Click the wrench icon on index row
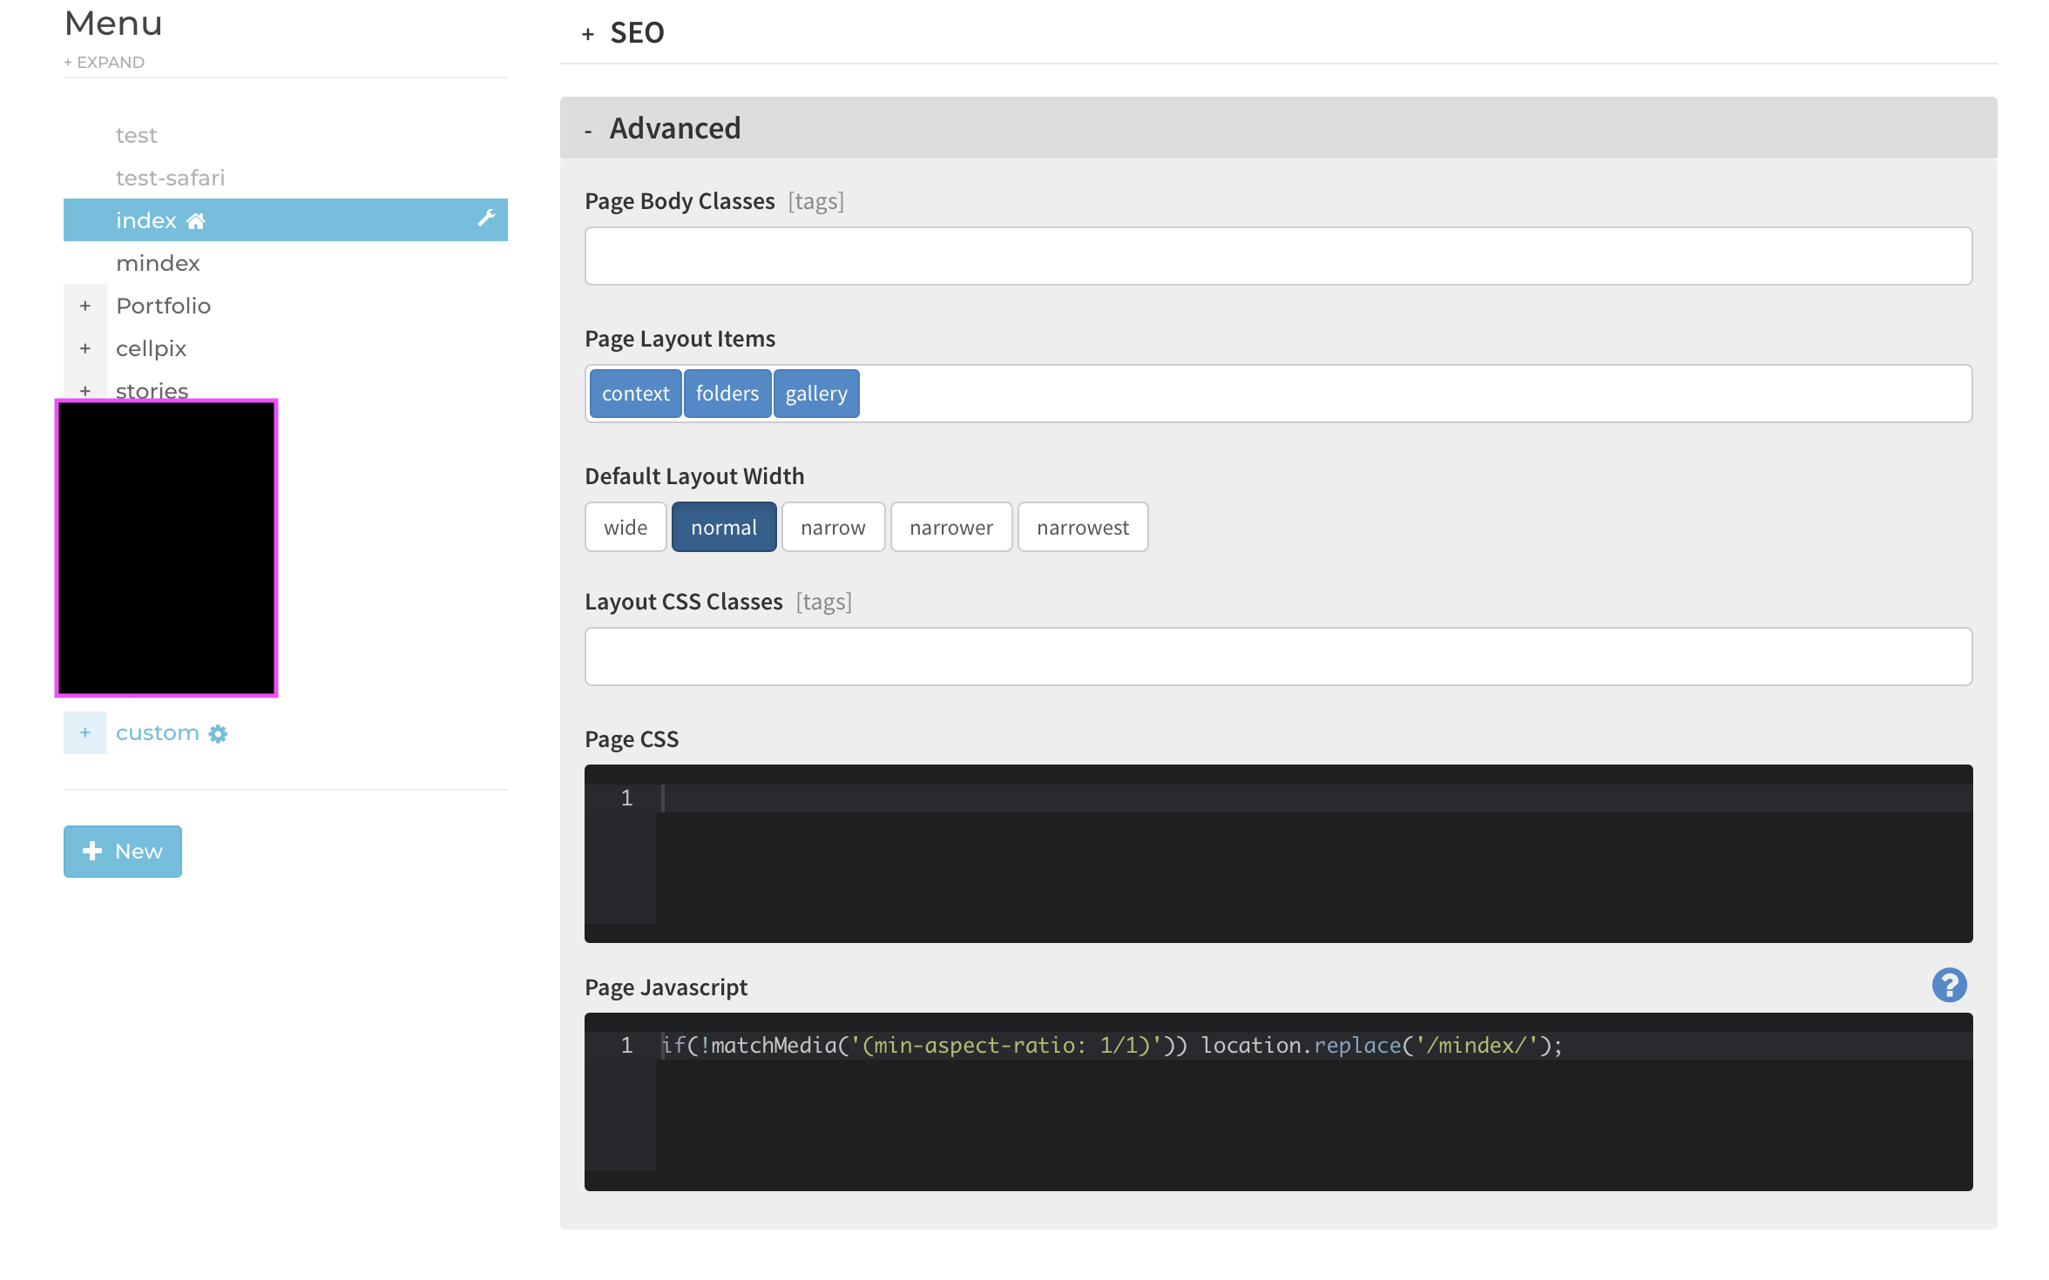The height and width of the screenshot is (1280, 2049). click(x=486, y=219)
